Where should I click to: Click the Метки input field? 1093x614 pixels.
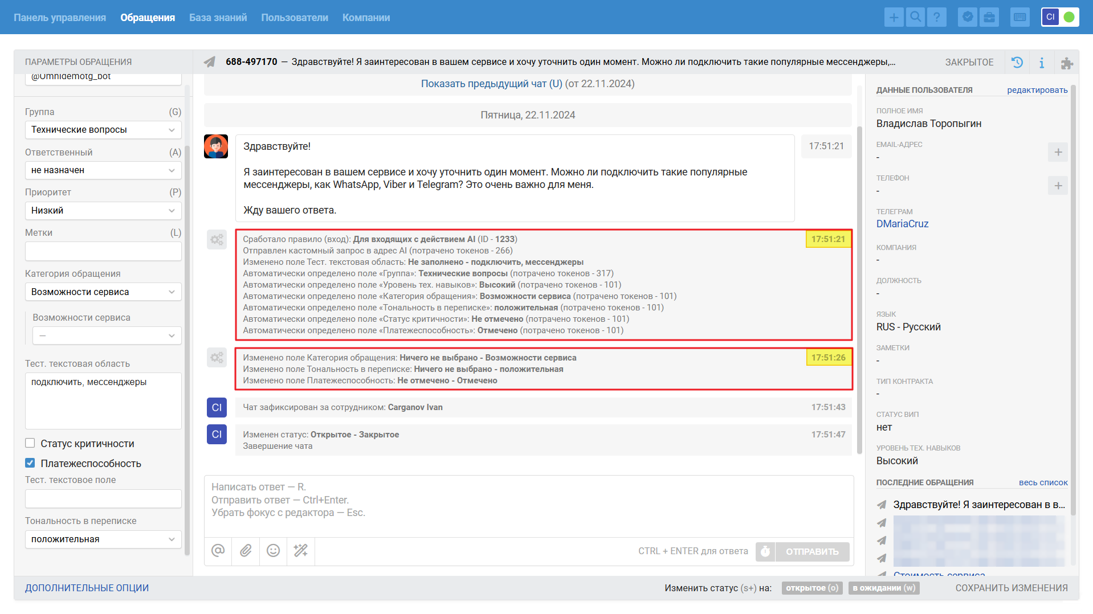pyautogui.click(x=103, y=251)
